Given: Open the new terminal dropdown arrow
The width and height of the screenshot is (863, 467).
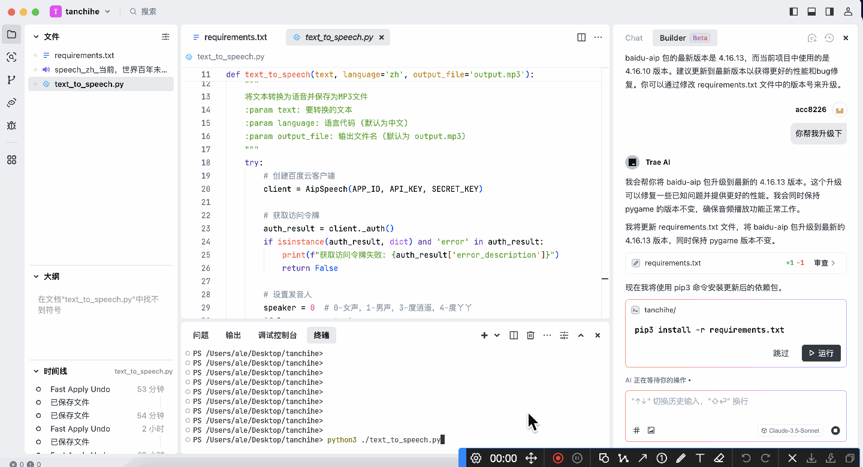Looking at the screenshot, I should pyautogui.click(x=497, y=335).
